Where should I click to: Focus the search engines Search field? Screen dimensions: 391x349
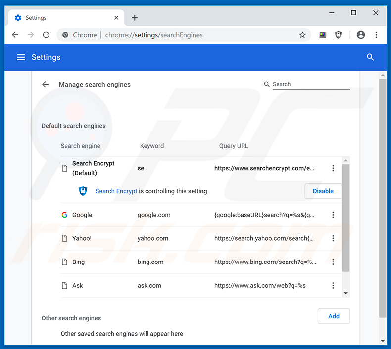tap(311, 84)
